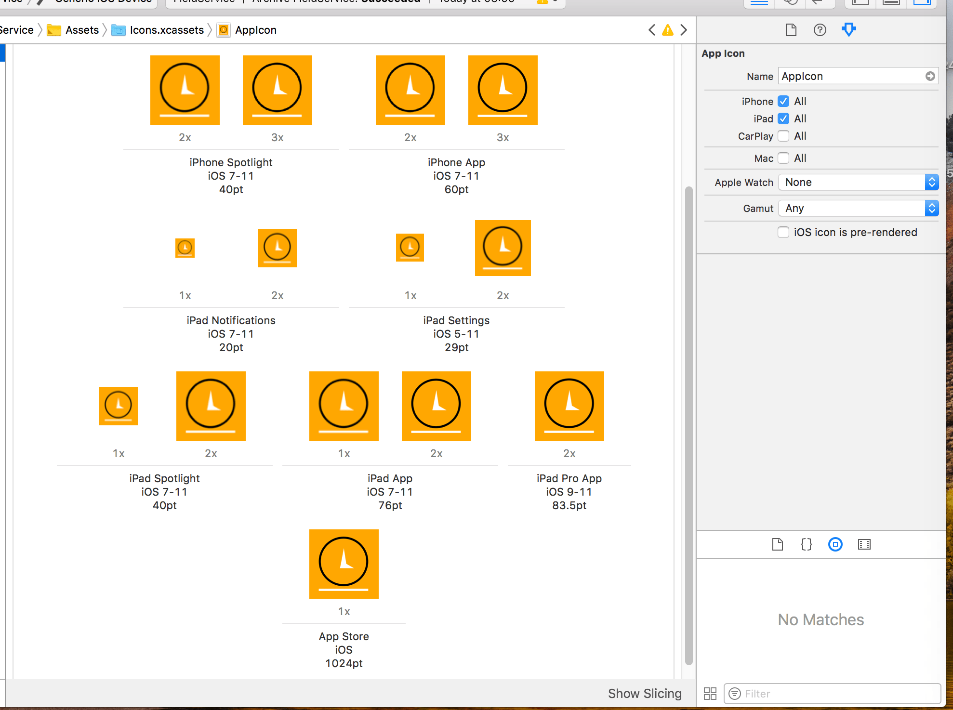Toggle library grid view icon

pyautogui.click(x=710, y=694)
